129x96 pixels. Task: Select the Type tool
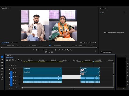coord(2,80)
